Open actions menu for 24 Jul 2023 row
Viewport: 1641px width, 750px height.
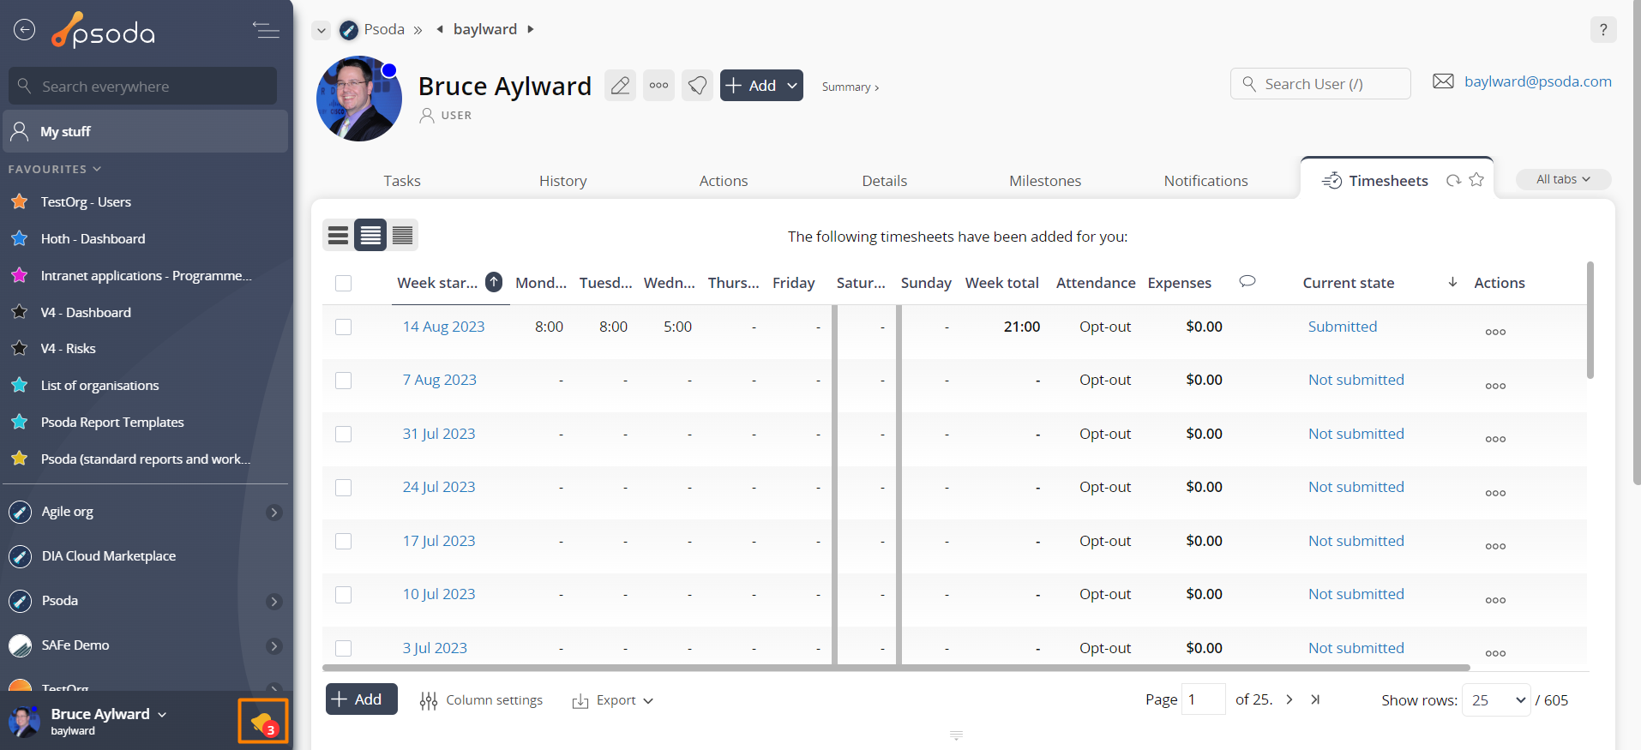click(x=1495, y=493)
